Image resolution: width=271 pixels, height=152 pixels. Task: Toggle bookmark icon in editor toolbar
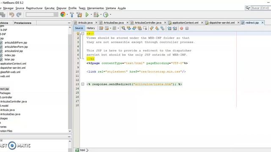(163, 28)
